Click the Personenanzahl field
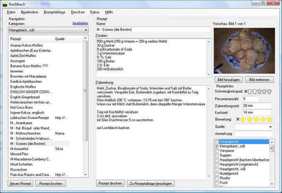 [x=250, y=99]
